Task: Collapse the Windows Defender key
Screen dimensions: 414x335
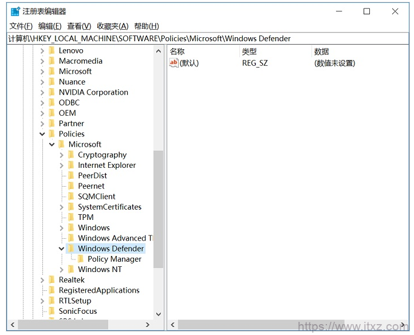Action: point(61,249)
